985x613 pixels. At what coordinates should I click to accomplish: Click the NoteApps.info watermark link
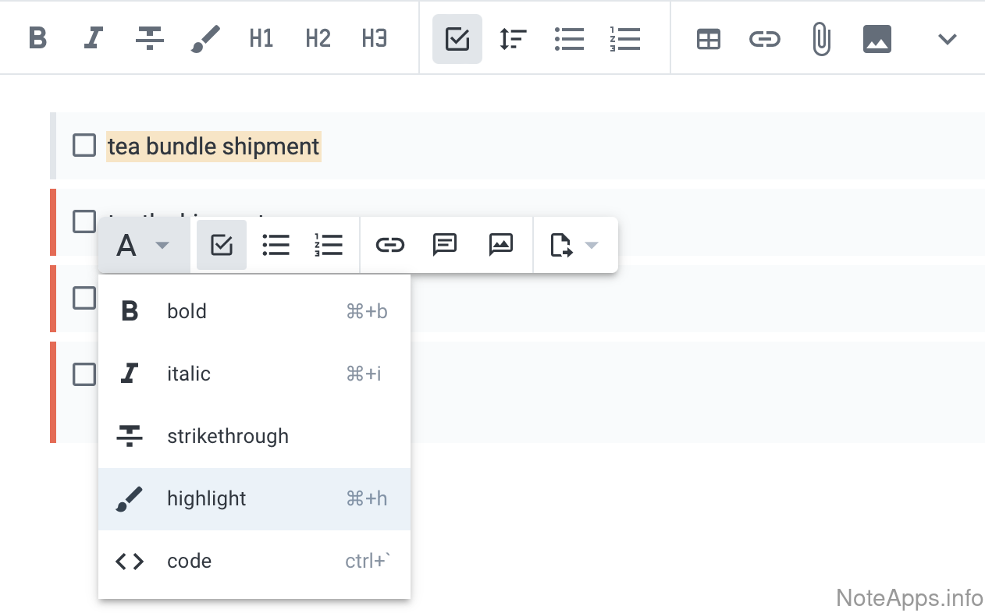tap(909, 598)
